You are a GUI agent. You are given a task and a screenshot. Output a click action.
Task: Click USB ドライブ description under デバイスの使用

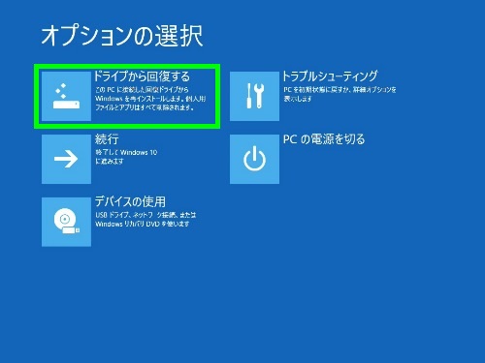point(145,220)
